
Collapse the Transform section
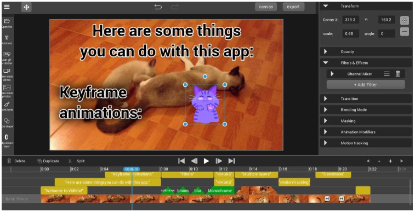[x=326, y=6]
